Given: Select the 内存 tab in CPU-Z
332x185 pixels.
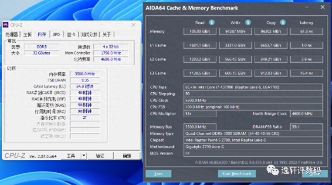Looking at the screenshot, I should (42, 34).
